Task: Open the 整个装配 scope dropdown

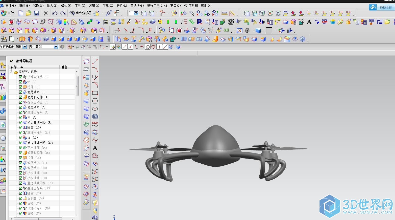Action: click(x=56, y=47)
